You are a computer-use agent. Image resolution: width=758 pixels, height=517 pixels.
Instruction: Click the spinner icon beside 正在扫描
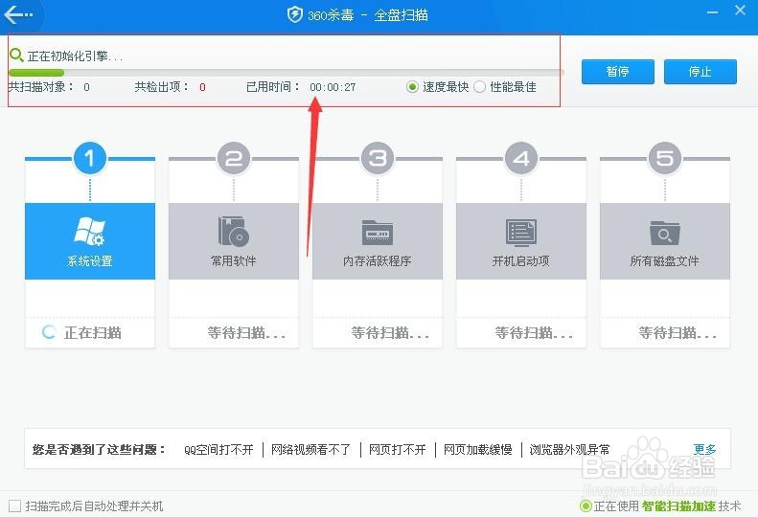(x=49, y=332)
